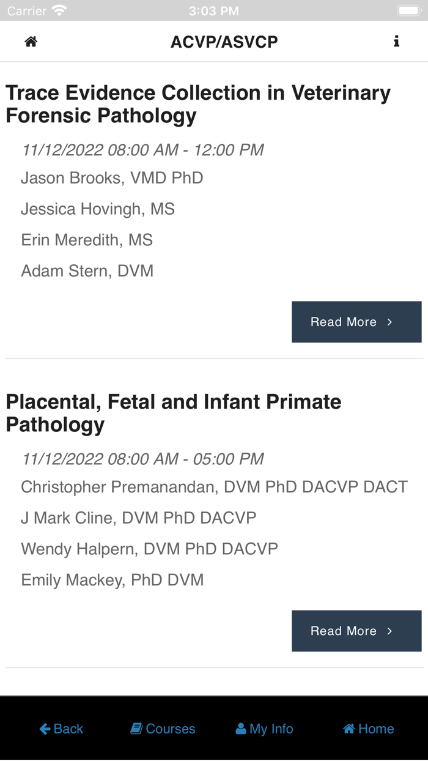Select speaker Jason Brooks, VMD PhD

(x=112, y=177)
